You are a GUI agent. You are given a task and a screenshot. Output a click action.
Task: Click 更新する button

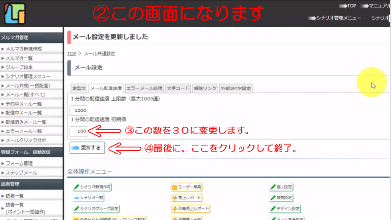click(87, 148)
